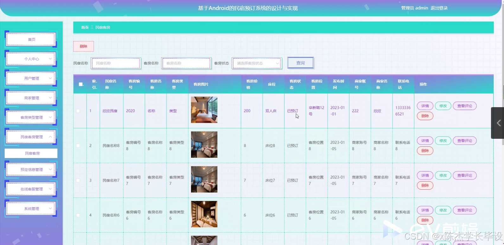Click 修改 for 民宿名称7 row
This screenshot has width=504, height=245.
[443, 176]
